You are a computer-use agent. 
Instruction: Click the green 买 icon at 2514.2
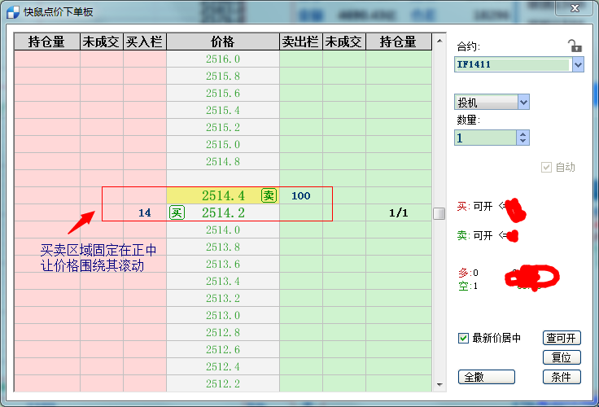[177, 212]
